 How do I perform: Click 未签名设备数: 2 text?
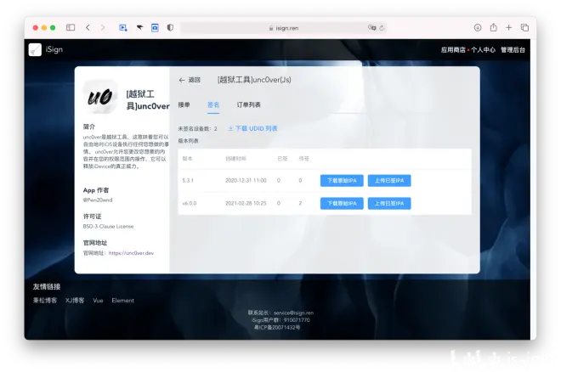[197, 128]
